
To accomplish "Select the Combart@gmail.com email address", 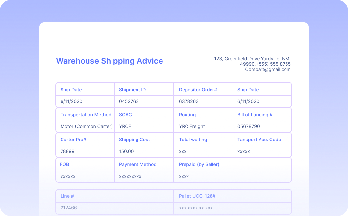I will point(268,69).
